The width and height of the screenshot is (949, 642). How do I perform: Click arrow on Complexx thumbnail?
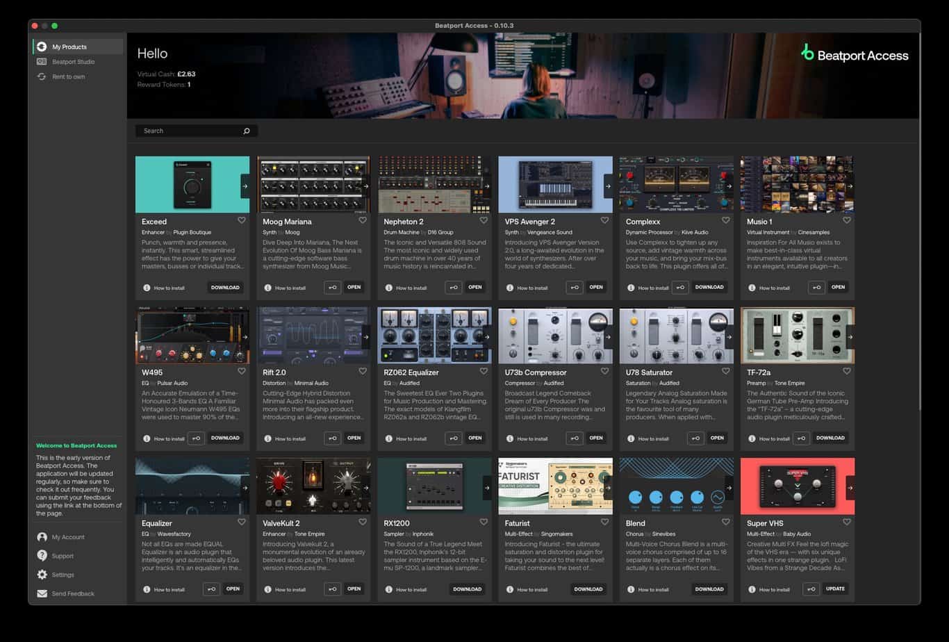click(x=729, y=186)
